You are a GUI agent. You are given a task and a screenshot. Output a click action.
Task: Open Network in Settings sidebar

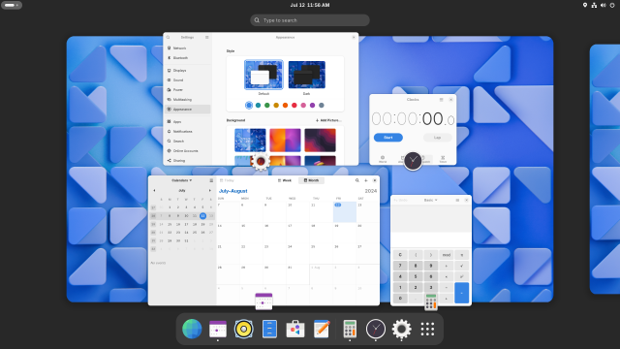[x=187, y=48]
